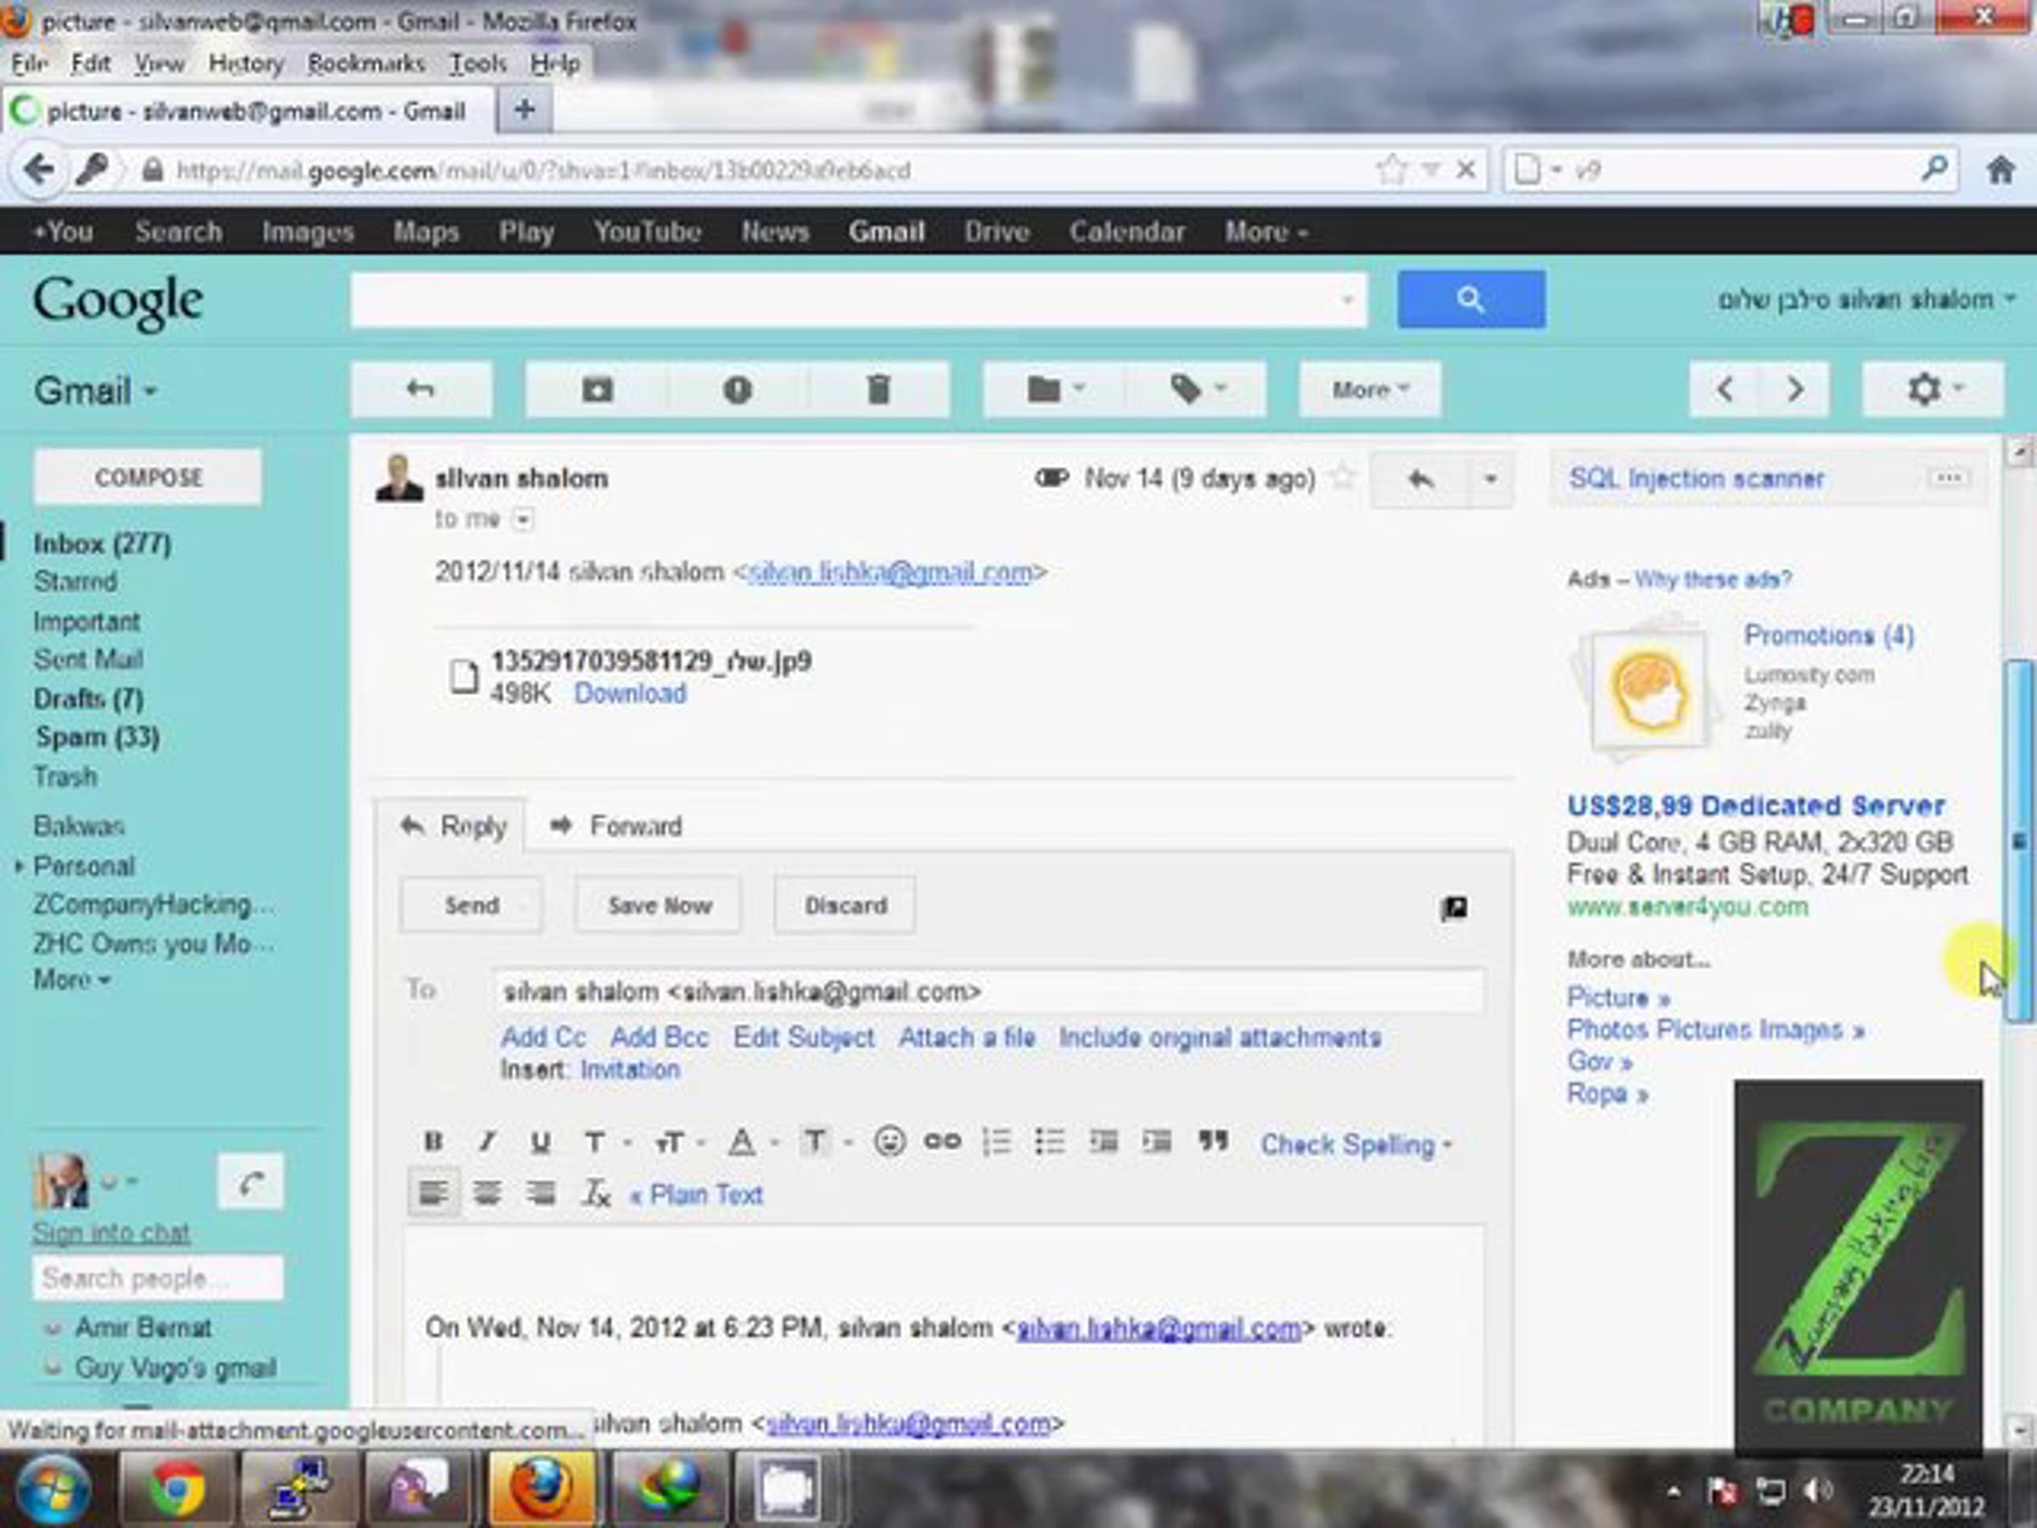Click the numbered list icon
This screenshot has width=2037, height=1528.
[x=996, y=1142]
